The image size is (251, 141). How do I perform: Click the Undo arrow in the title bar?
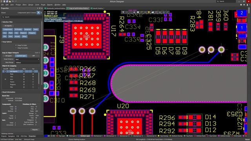13,2
